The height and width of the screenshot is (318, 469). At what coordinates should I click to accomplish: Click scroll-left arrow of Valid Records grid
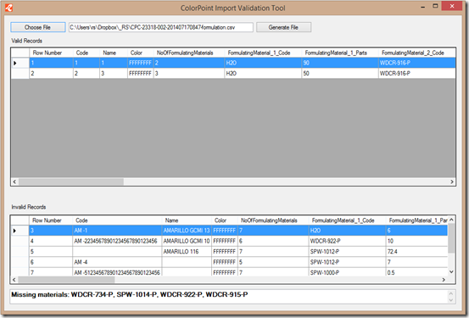[x=14, y=181]
